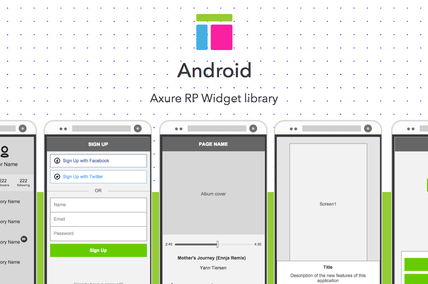Image resolution: width=428 pixels, height=284 pixels.
Task: Click the Twitter bird icon
Action: point(57,177)
